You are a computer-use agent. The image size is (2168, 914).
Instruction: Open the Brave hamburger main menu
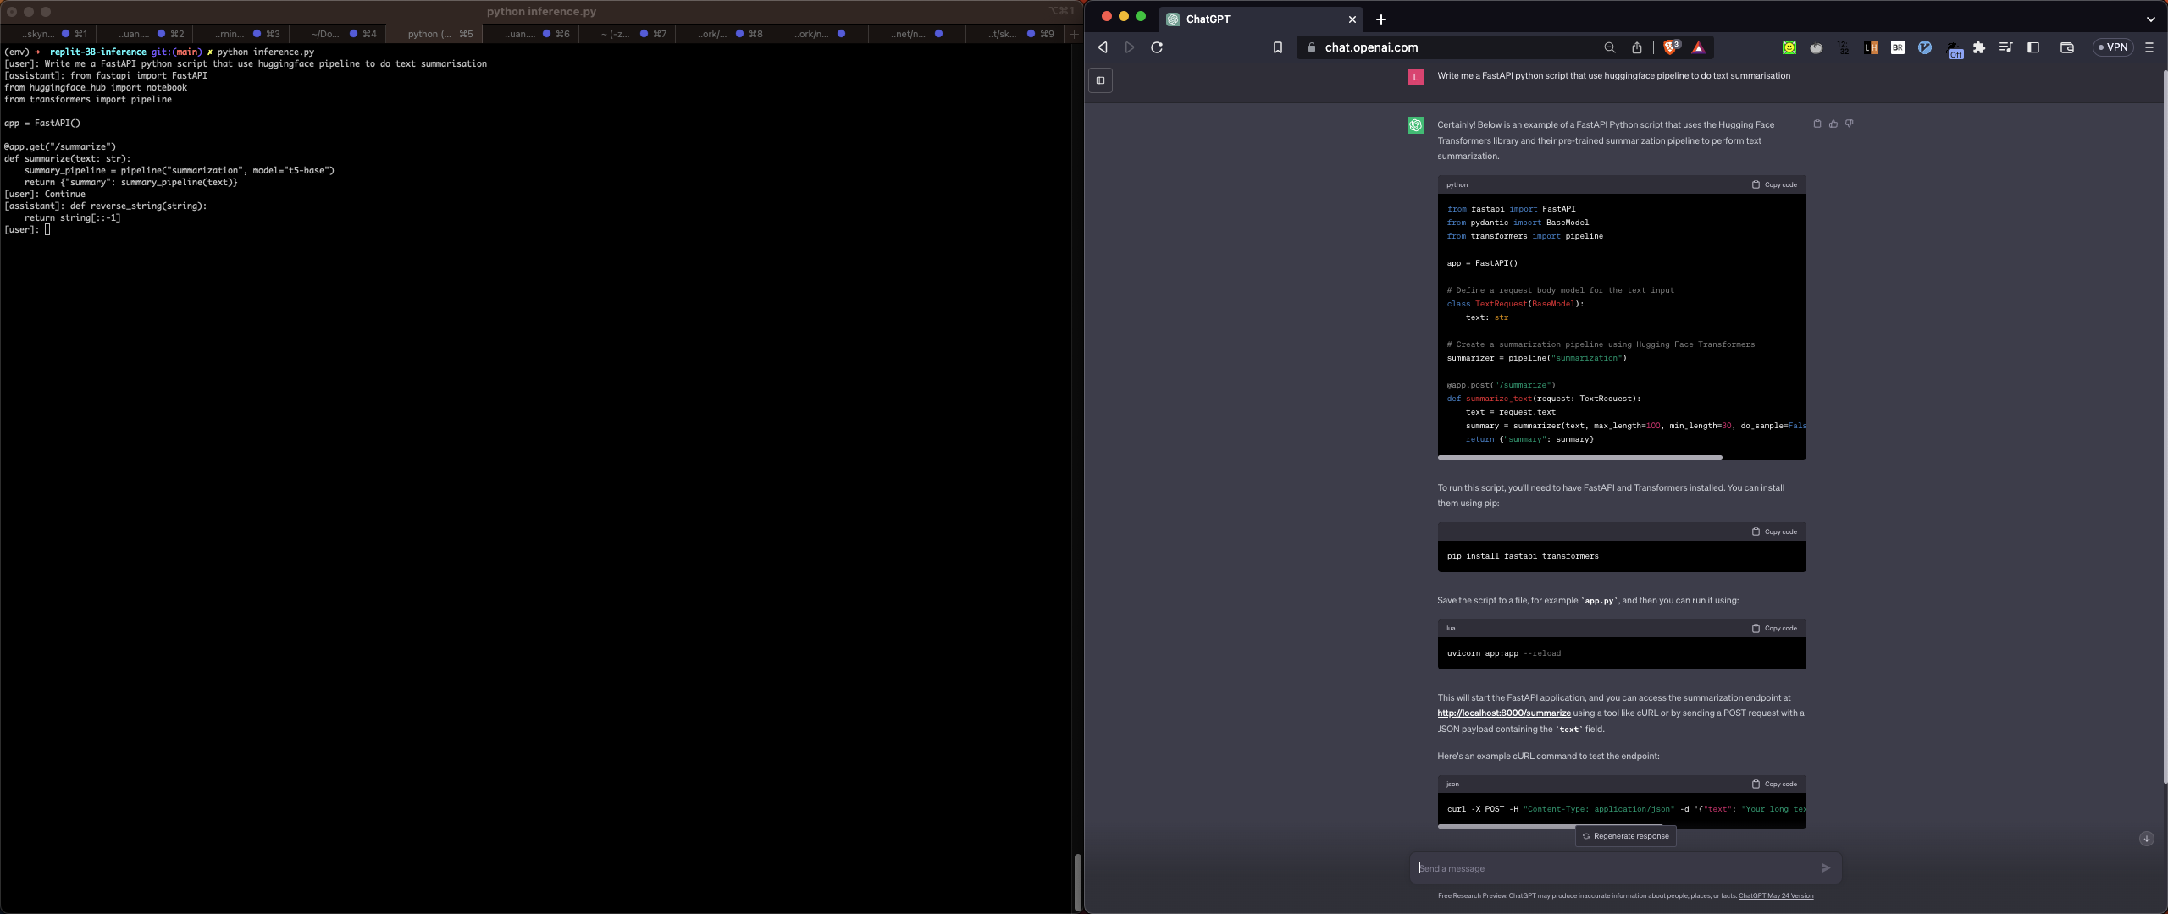(x=2149, y=47)
